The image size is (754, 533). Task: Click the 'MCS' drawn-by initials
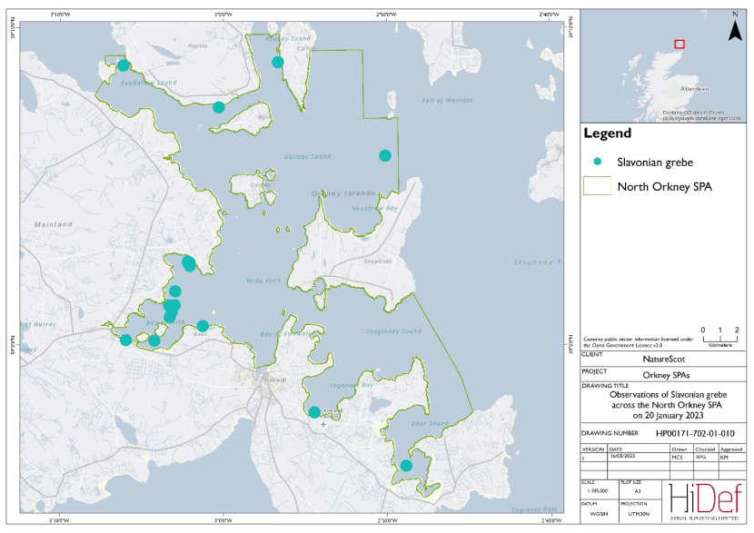click(x=677, y=458)
